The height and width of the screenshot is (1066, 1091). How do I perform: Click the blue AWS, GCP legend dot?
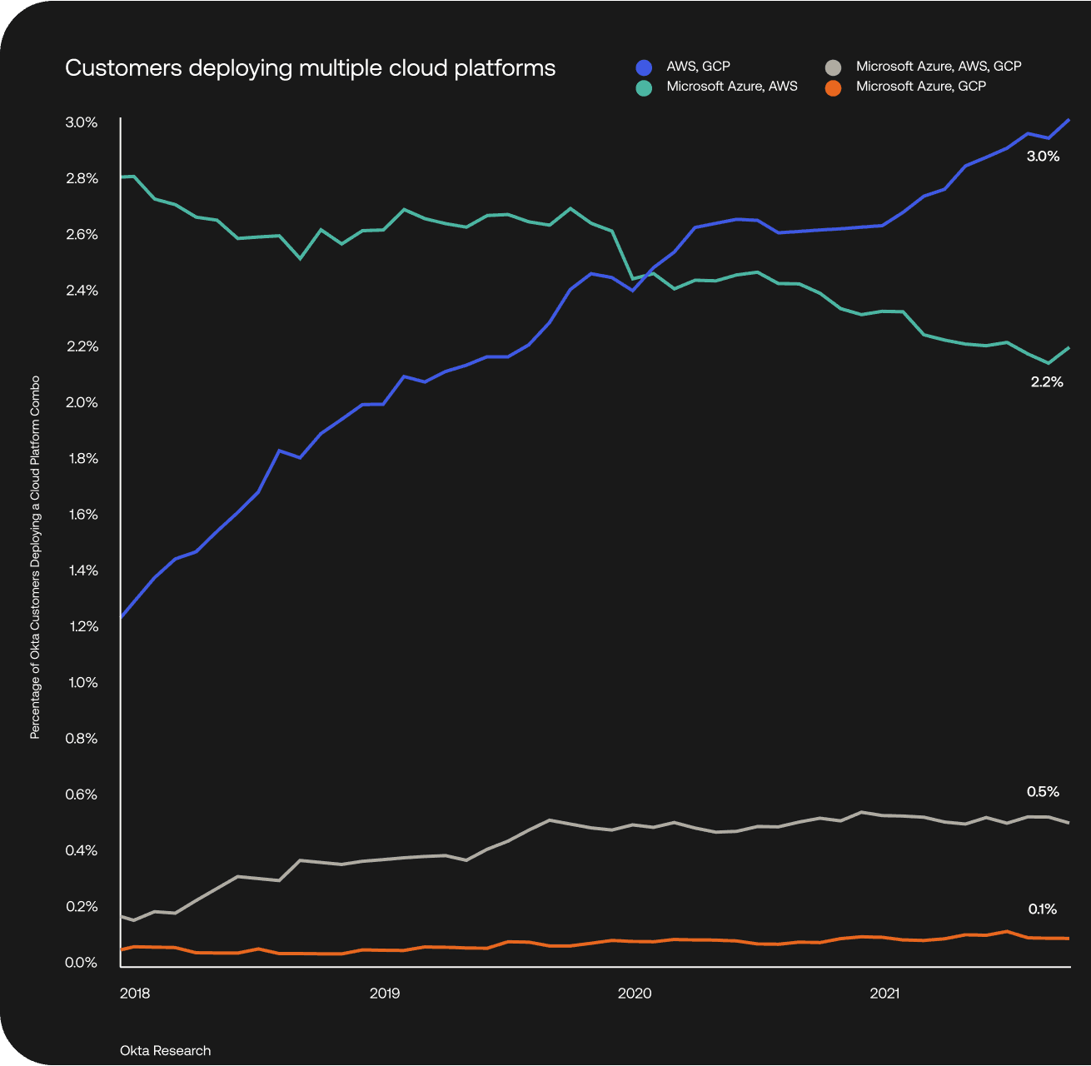(x=644, y=67)
